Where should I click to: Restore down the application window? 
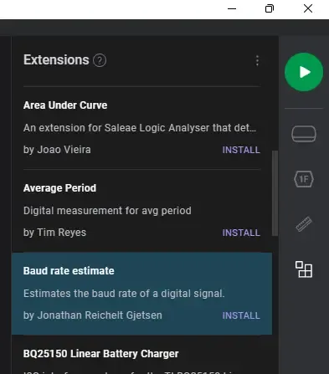coord(270,8)
